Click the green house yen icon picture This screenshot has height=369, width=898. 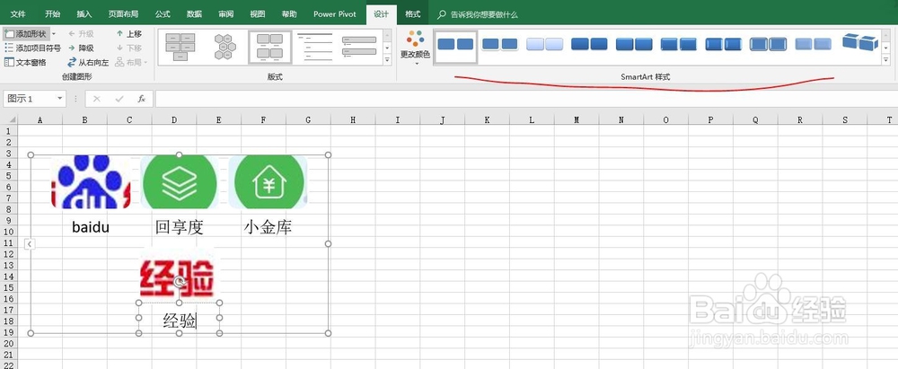(268, 181)
